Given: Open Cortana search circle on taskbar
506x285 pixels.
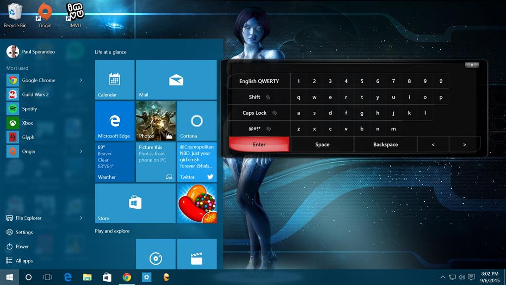Looking at the screenshot, I should [28, 277].
